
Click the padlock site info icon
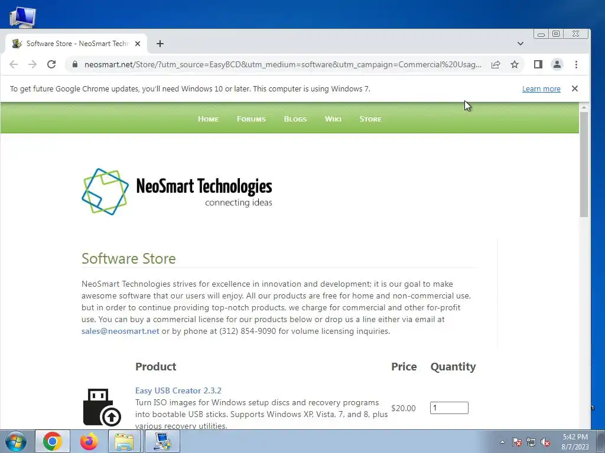75,64
